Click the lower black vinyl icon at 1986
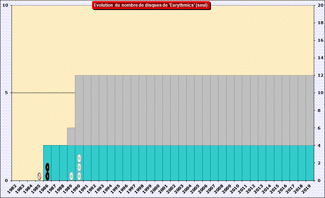This screenshot has width=325, height=198. click(47, 176)
